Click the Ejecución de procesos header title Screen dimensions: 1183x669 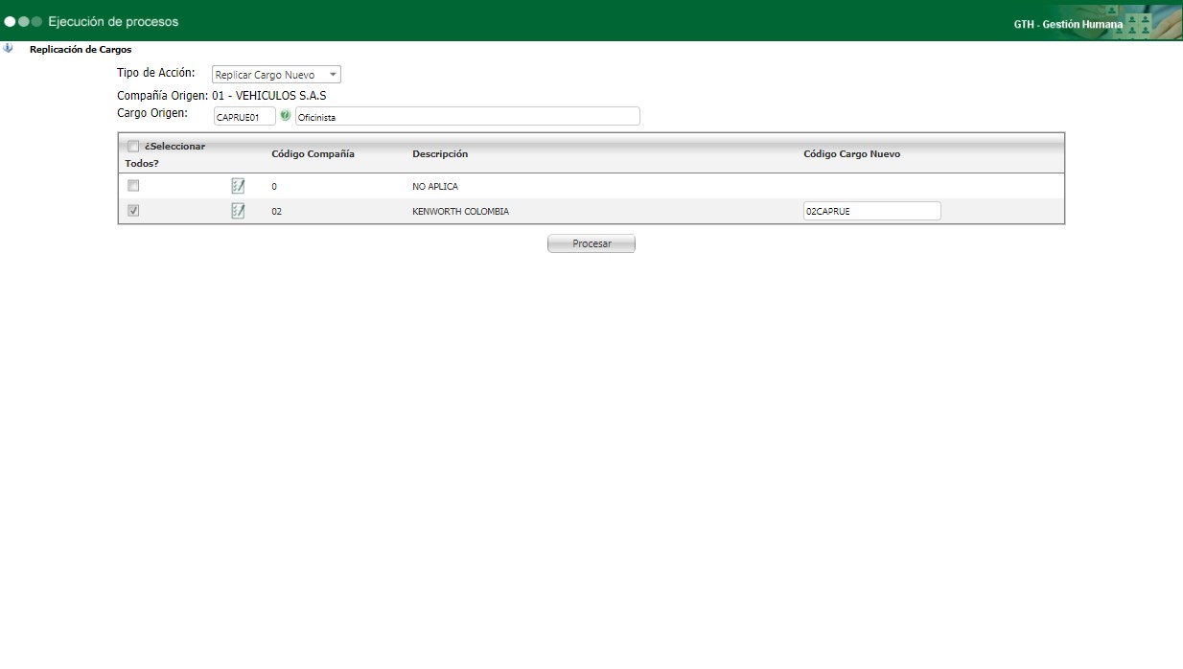pos(113,21)
